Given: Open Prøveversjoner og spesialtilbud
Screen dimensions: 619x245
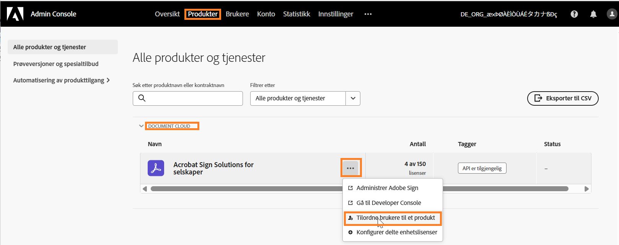Looking at the screenshot, I should click(56, 64).
